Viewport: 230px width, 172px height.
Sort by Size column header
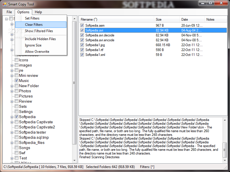167,19
